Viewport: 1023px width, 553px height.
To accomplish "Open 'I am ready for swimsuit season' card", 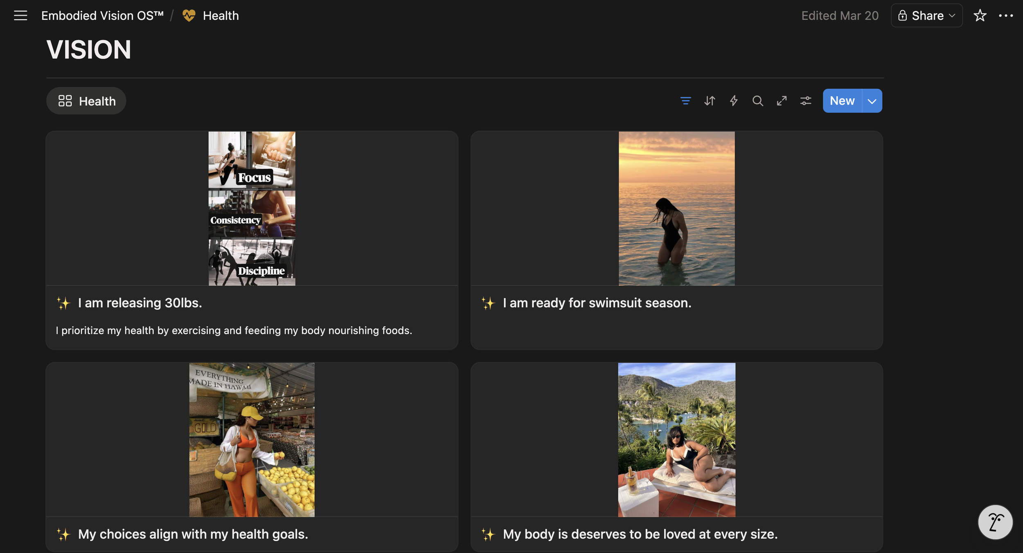I will (x=597, y=303).
